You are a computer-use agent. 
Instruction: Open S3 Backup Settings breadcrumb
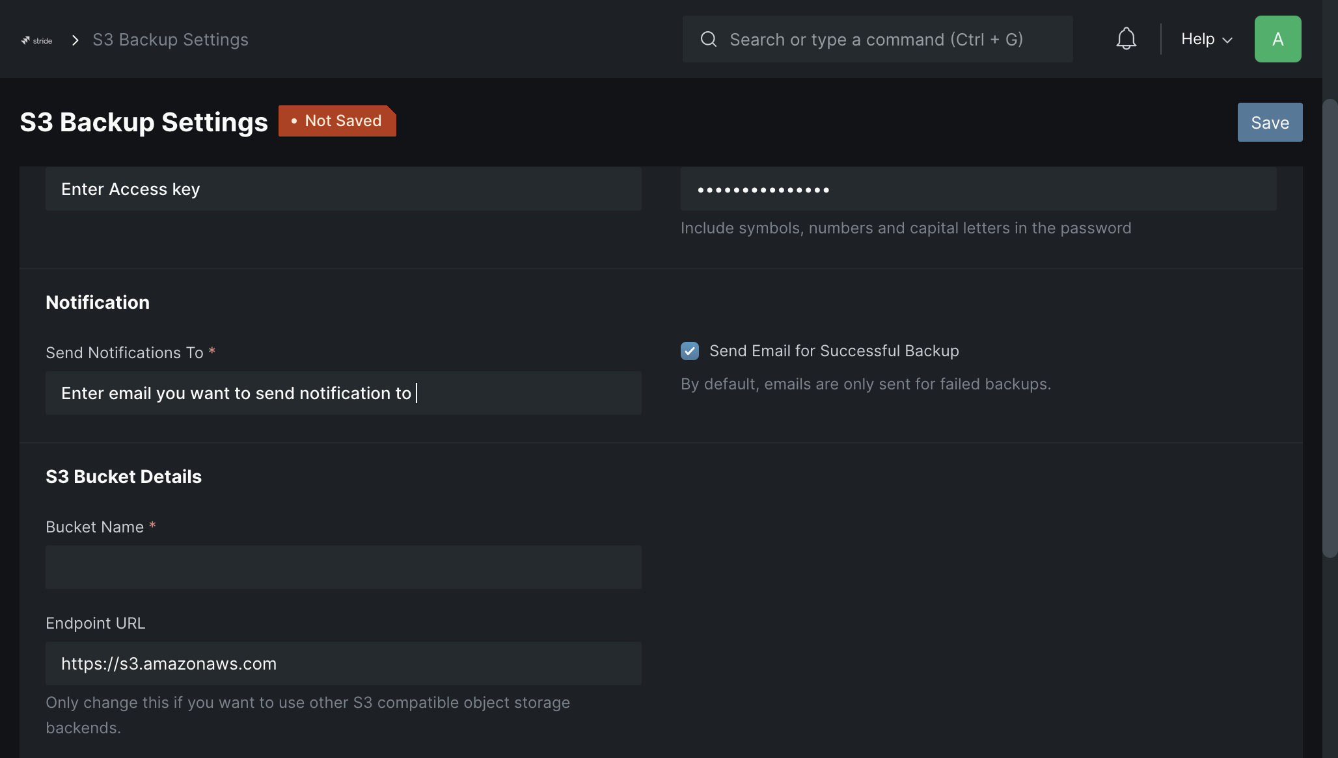pos(171,40)
